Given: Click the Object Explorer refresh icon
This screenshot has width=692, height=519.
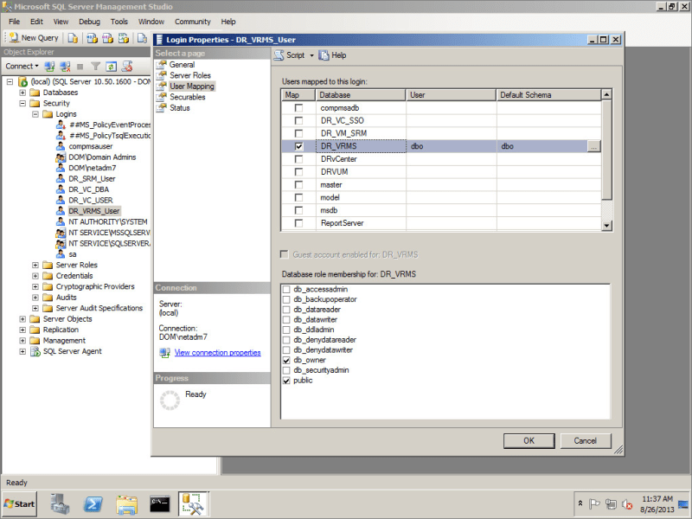Looking at the screenshot, I should coord(112,66).
